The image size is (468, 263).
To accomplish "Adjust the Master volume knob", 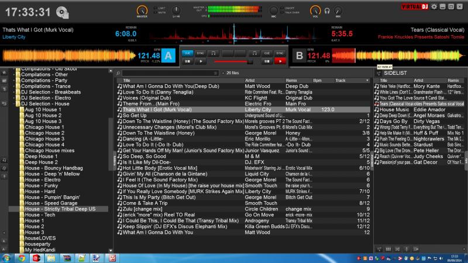I will pyautogui.click(x=142, y=11).
